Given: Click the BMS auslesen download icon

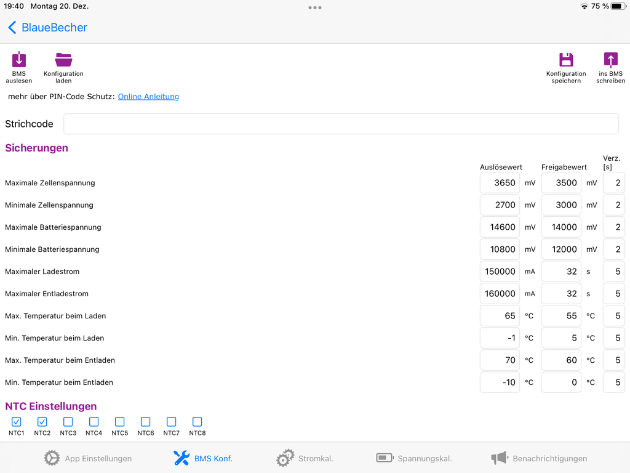Looking at the screenshot, I should coord(19,60).
